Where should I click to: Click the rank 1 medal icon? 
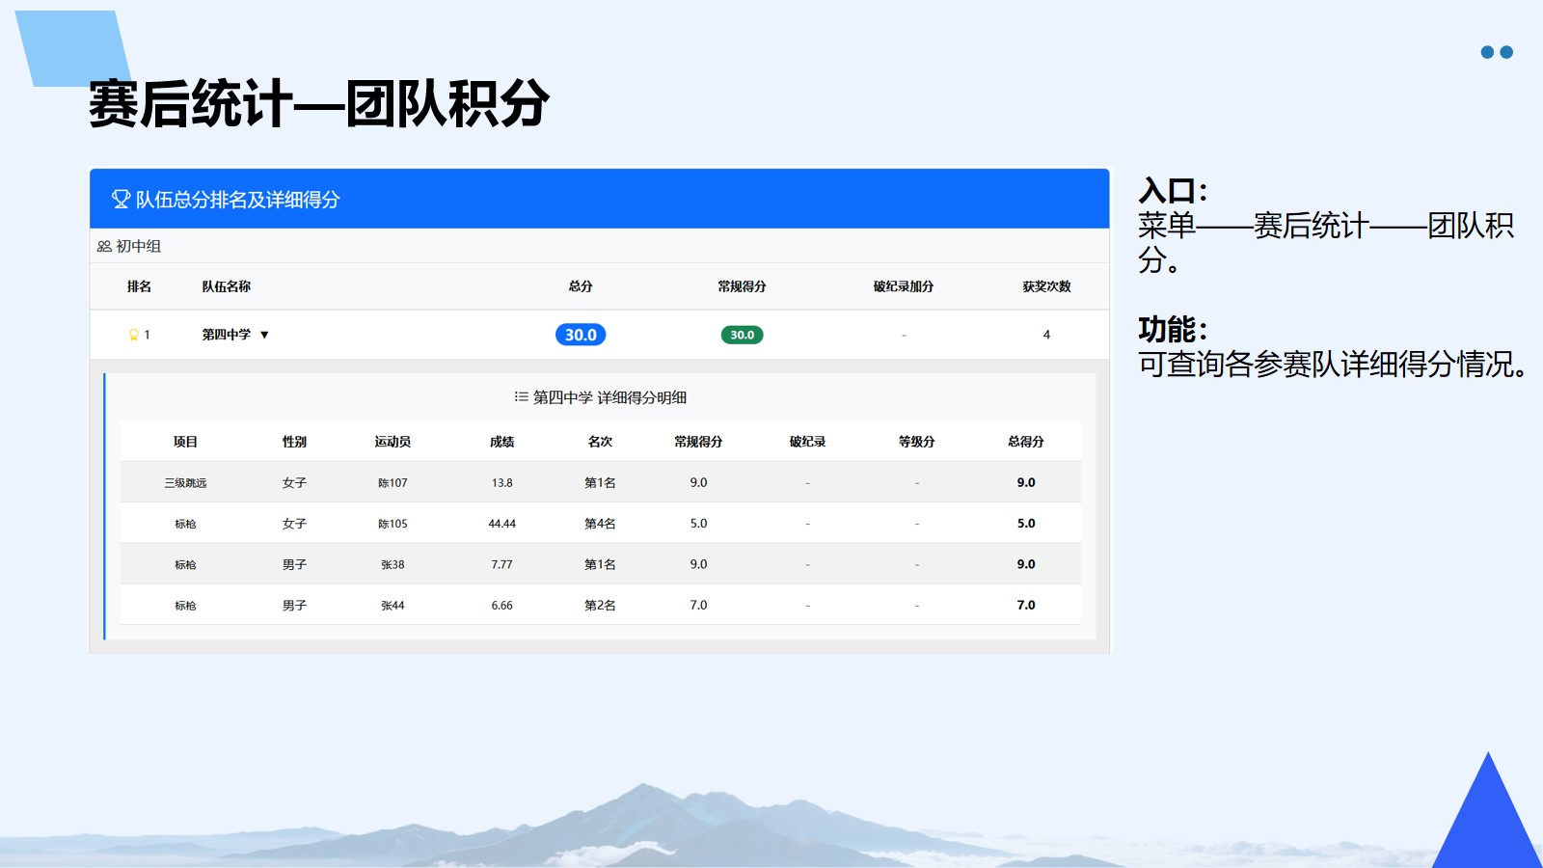click(x=134, y=335)
